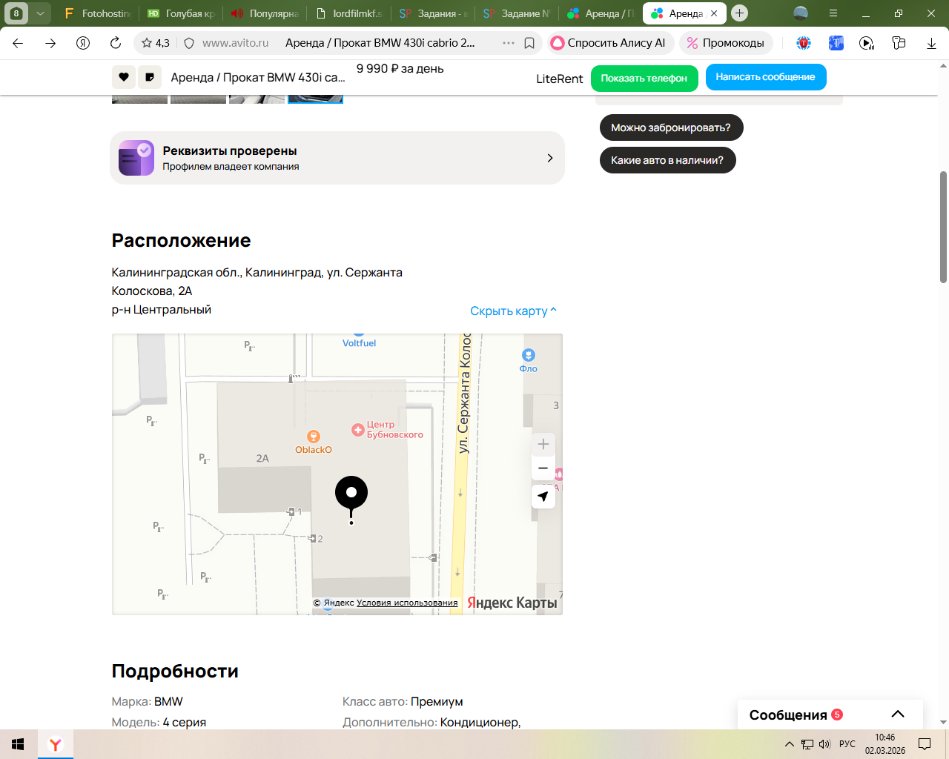Open the extensions puzzle-style icon
This screenshot has width=949, height=759.
(899, 43)
